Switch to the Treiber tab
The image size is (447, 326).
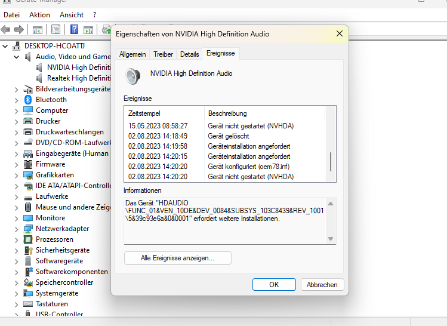[163, 54]
